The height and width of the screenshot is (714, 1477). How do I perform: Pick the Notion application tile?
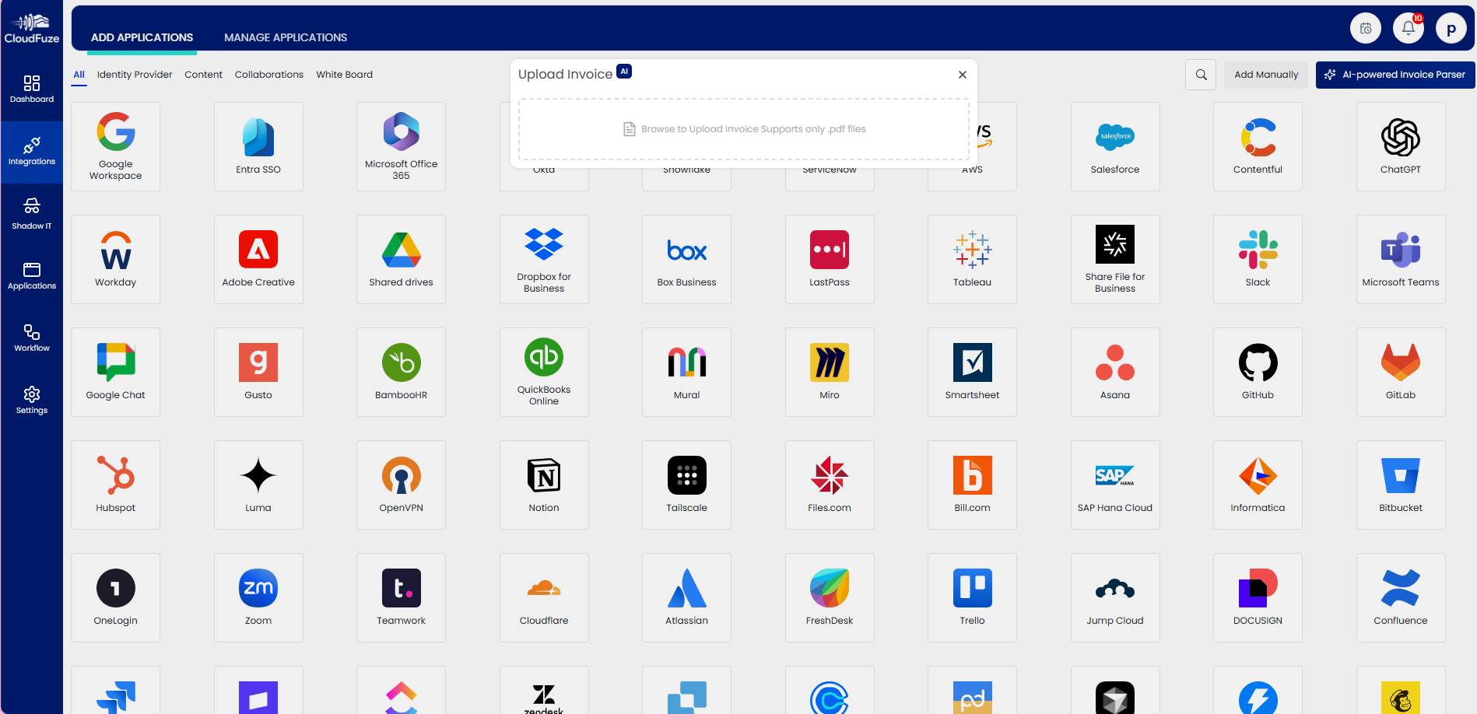pyautogui.click(x=543, y=485)
